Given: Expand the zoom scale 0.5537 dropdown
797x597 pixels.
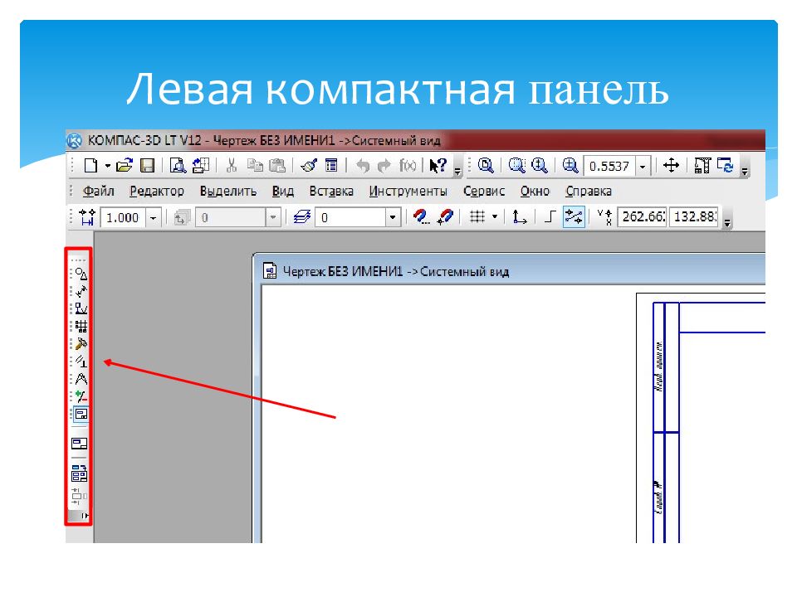Looking at the screenshot, I should pos(643,167).
